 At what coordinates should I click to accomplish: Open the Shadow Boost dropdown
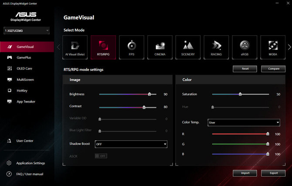tap(131, 144)
